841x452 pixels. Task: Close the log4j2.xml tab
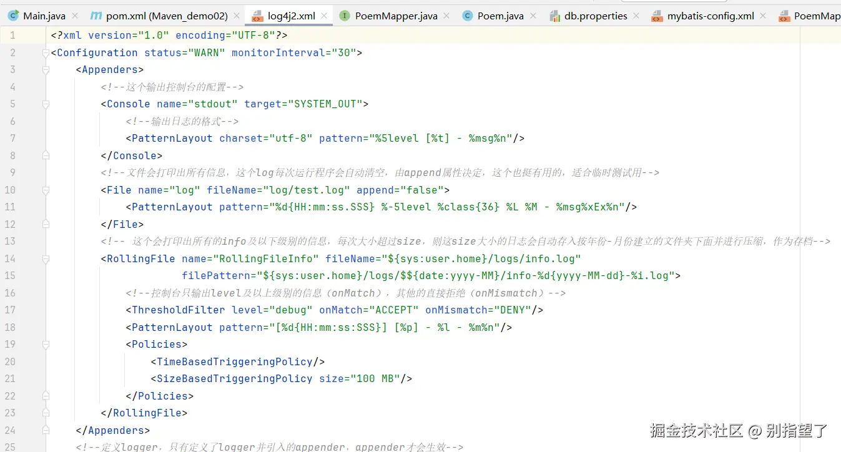[x=324, y=16]
